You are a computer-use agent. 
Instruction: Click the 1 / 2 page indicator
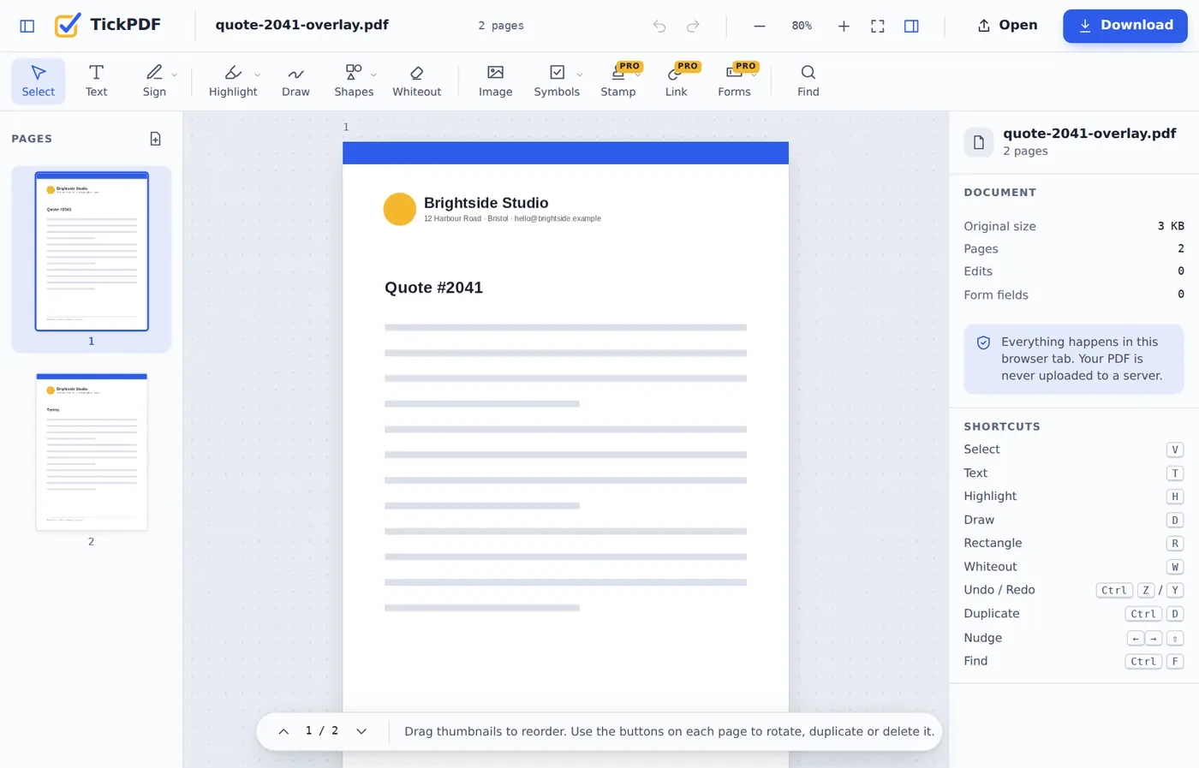point(322,731)
